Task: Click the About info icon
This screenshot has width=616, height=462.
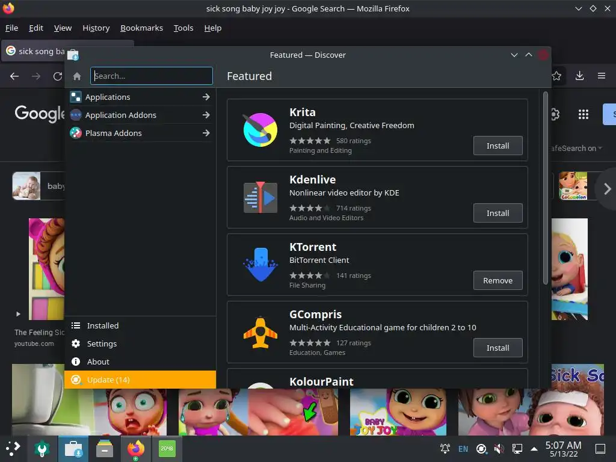Action: point(76,362)
